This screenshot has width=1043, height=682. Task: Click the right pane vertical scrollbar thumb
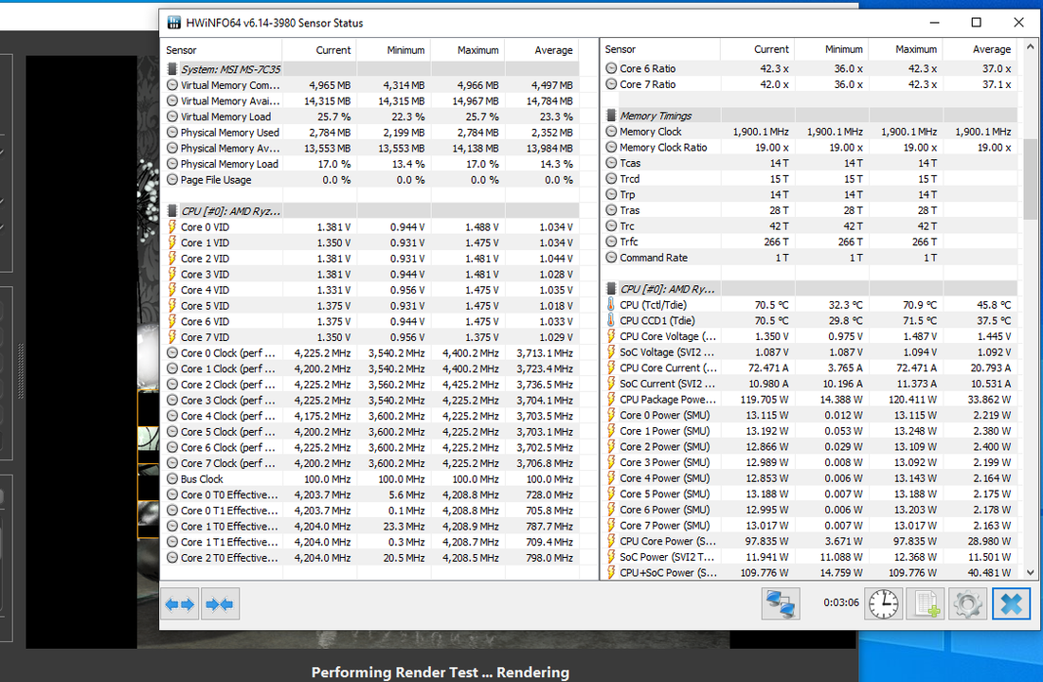(1030, 178)
